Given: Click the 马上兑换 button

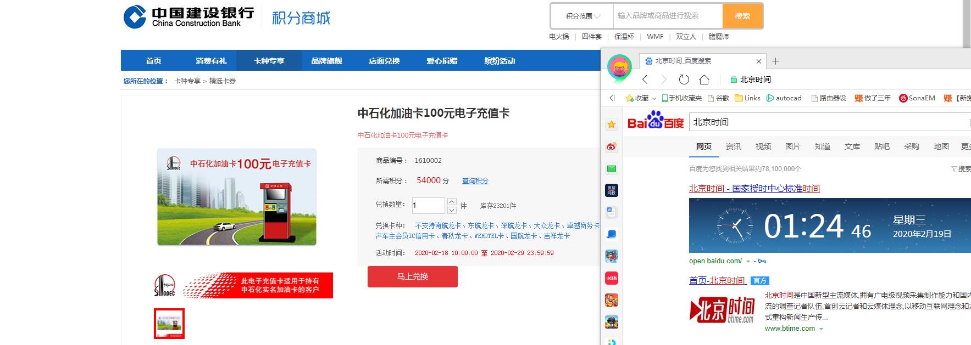Looking at the screenshot, I should (413, 276).
